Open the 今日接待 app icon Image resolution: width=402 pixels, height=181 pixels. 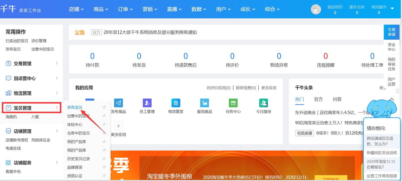[x=264, y=103]
